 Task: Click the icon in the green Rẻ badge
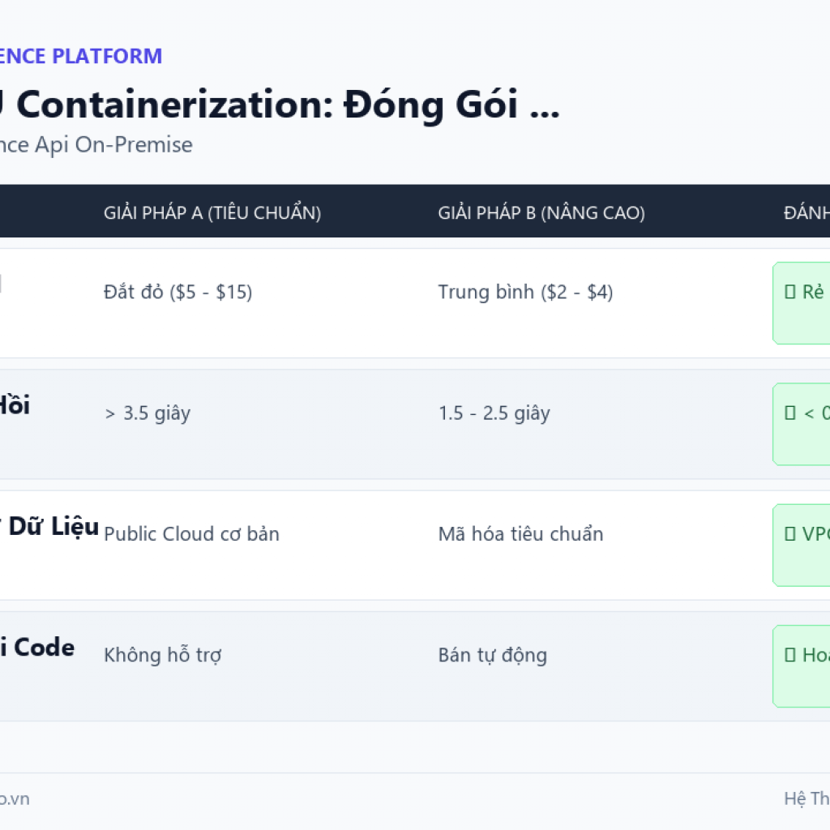click(x=789, y=292)
